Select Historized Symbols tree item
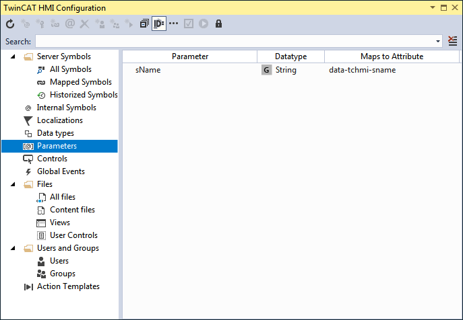The height and width of the screenshot is (320, 463). point(84,95)
